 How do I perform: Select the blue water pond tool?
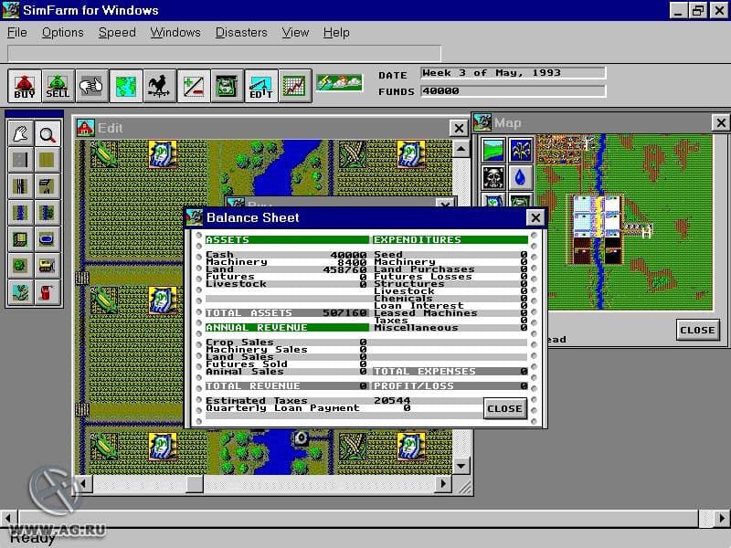point(48,239)
